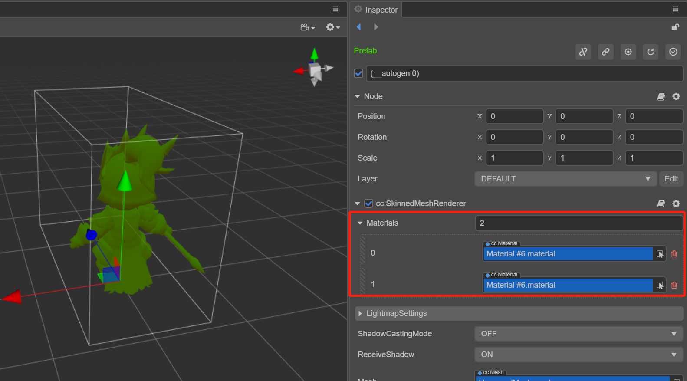
Task: Click the Rotation property label
Action: (x=372, y=137)
